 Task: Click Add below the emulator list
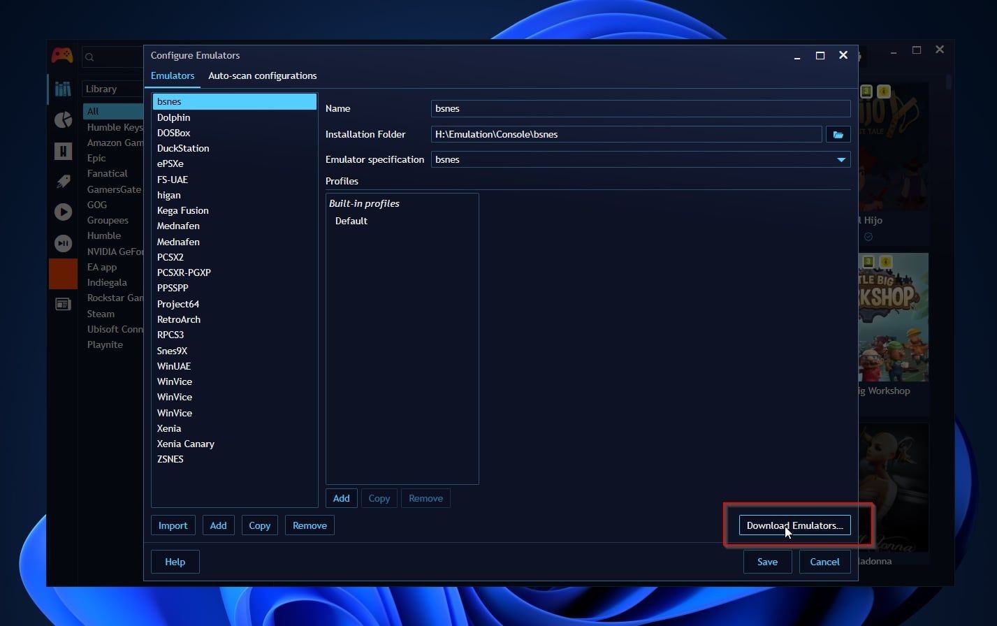pos(219,525)
